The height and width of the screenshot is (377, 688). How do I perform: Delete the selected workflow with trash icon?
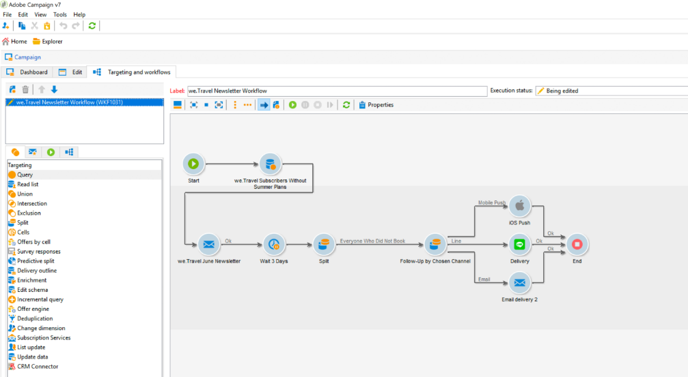point(25,90)
